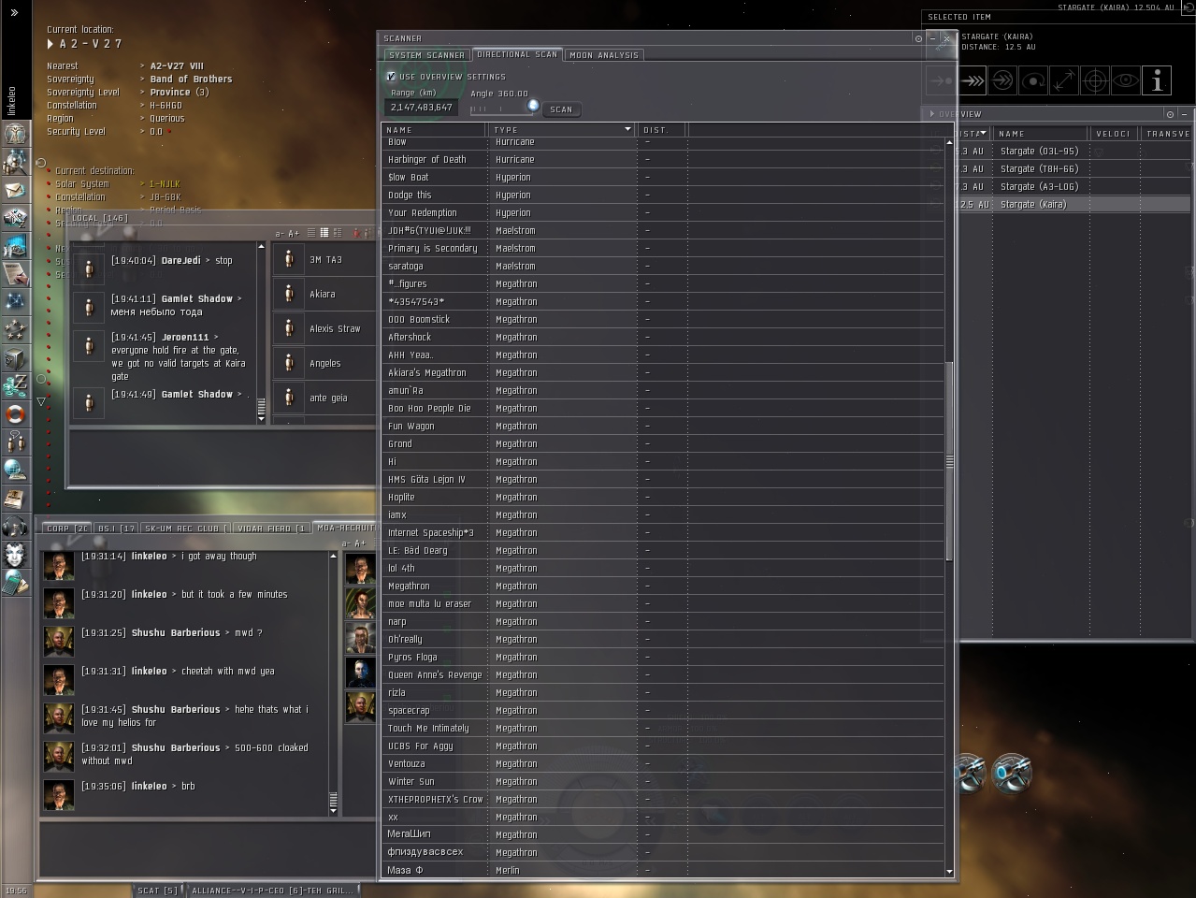Click the Scan button
The image size is (1196, 898).
561,109
